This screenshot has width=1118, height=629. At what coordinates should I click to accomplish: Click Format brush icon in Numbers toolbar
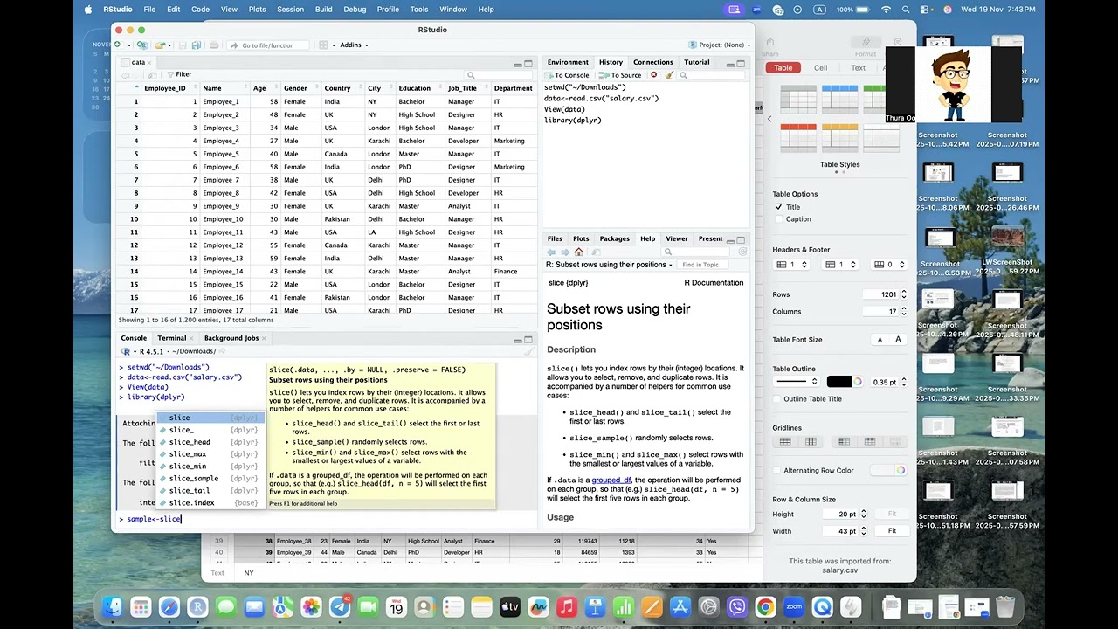pyautogui.click(x=866, y=43)
